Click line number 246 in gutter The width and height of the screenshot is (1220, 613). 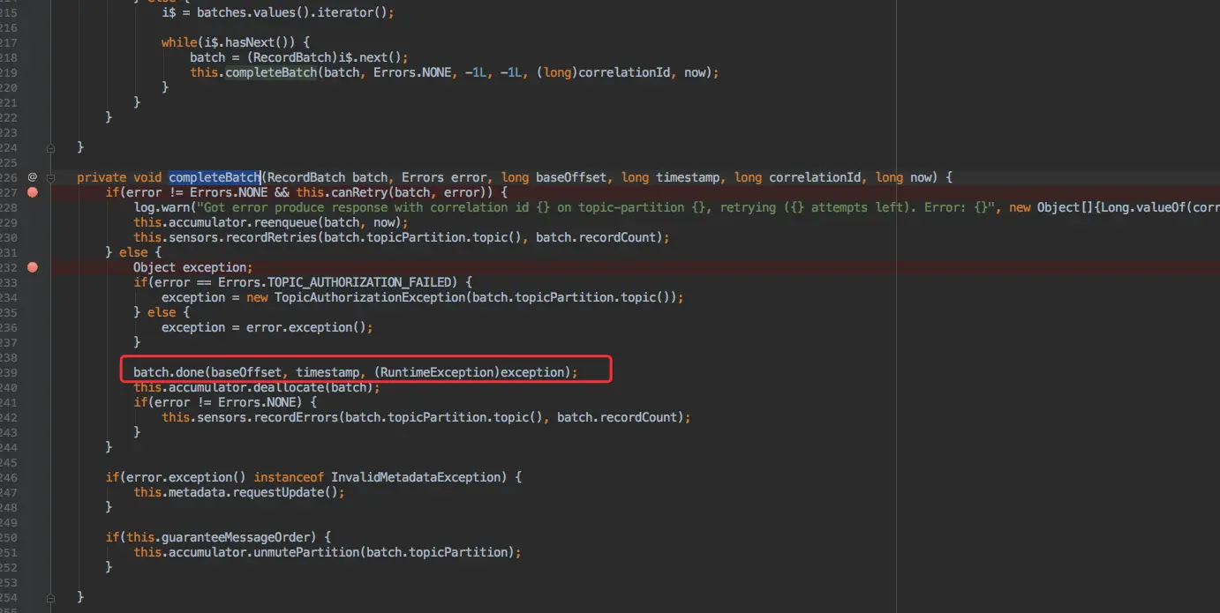pos(8,477)
